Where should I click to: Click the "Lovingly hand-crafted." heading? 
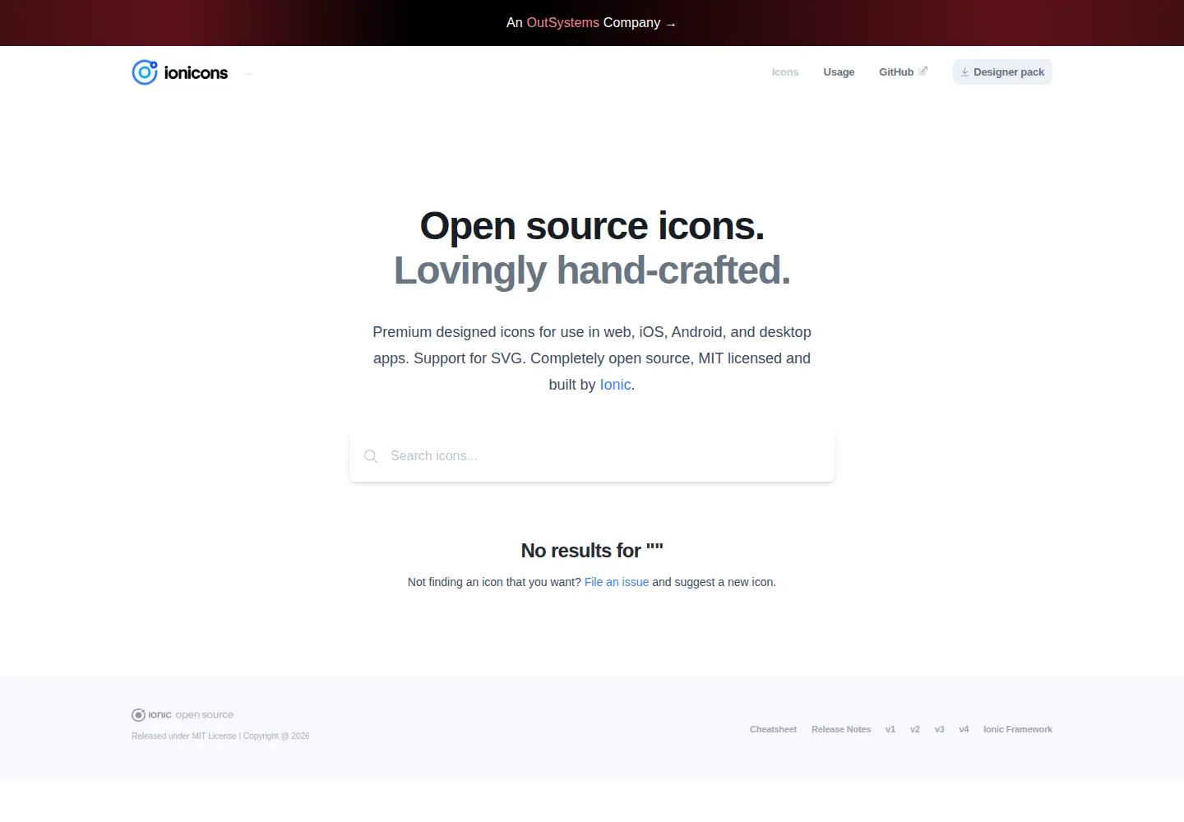point(592,270)
